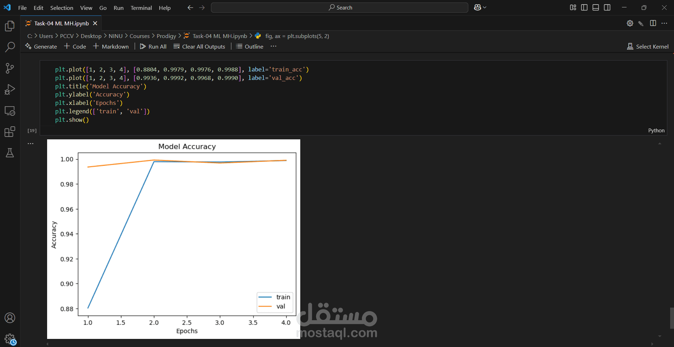Open the Run menu

pos(119,8)
